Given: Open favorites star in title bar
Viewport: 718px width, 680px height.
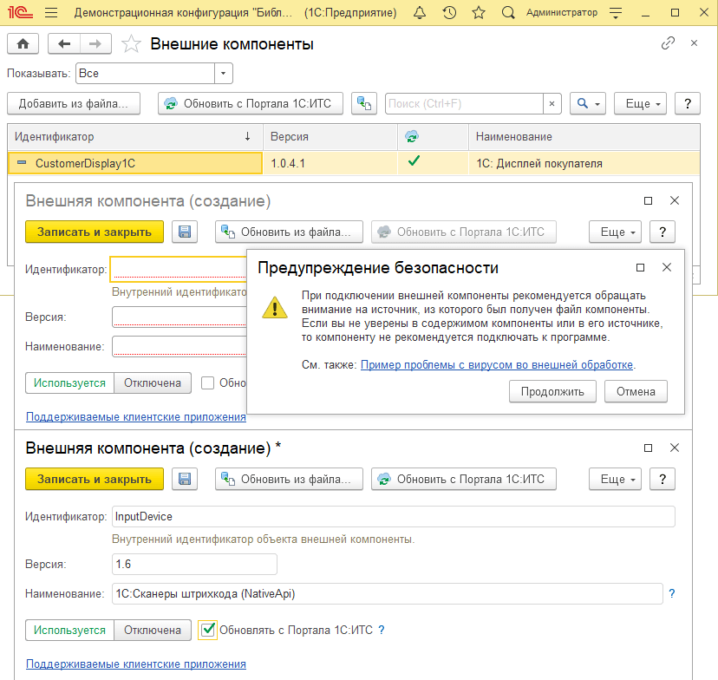Looking at the screenshot, I should point(479,12).
